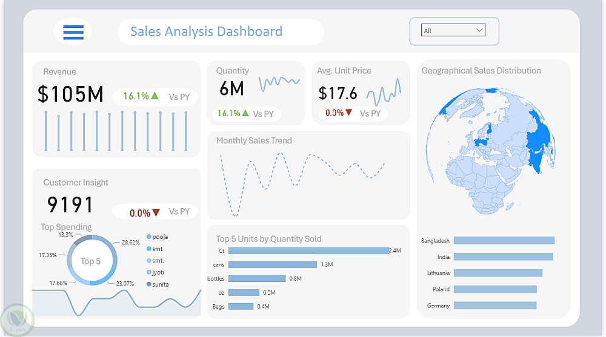Viewport: 606px width, 337px height.
Task: Click the Monthly Sales Trend dotted line
Action: (302, 184)
